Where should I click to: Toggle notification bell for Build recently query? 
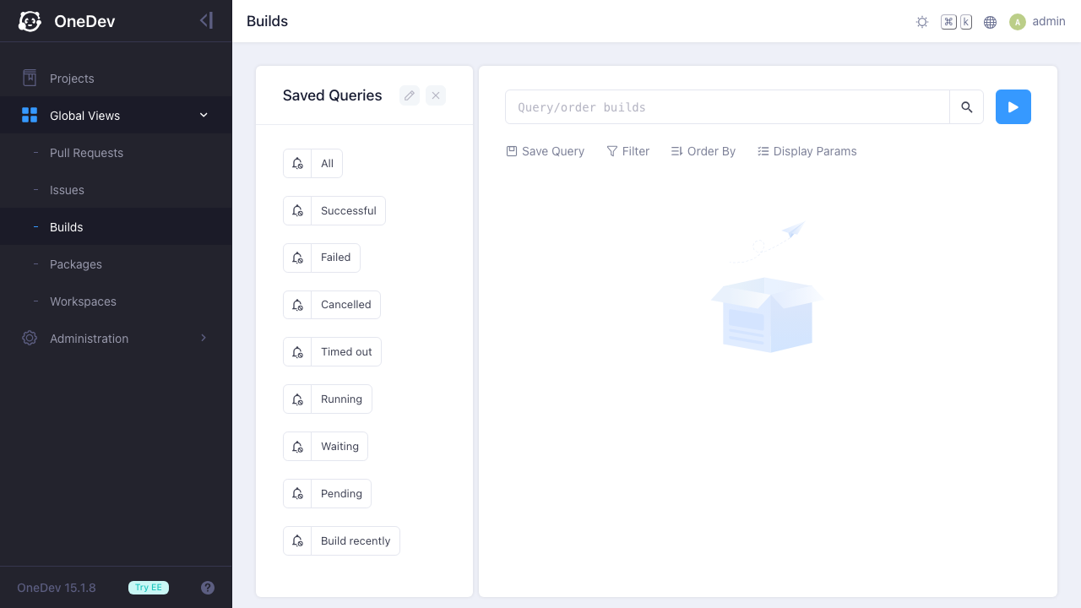[x=297, y=541]
